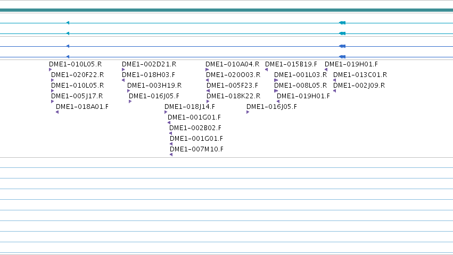Click the arrow marker below DME1-001L03.R
Viewport: 453px width, 255px height.
276,80
